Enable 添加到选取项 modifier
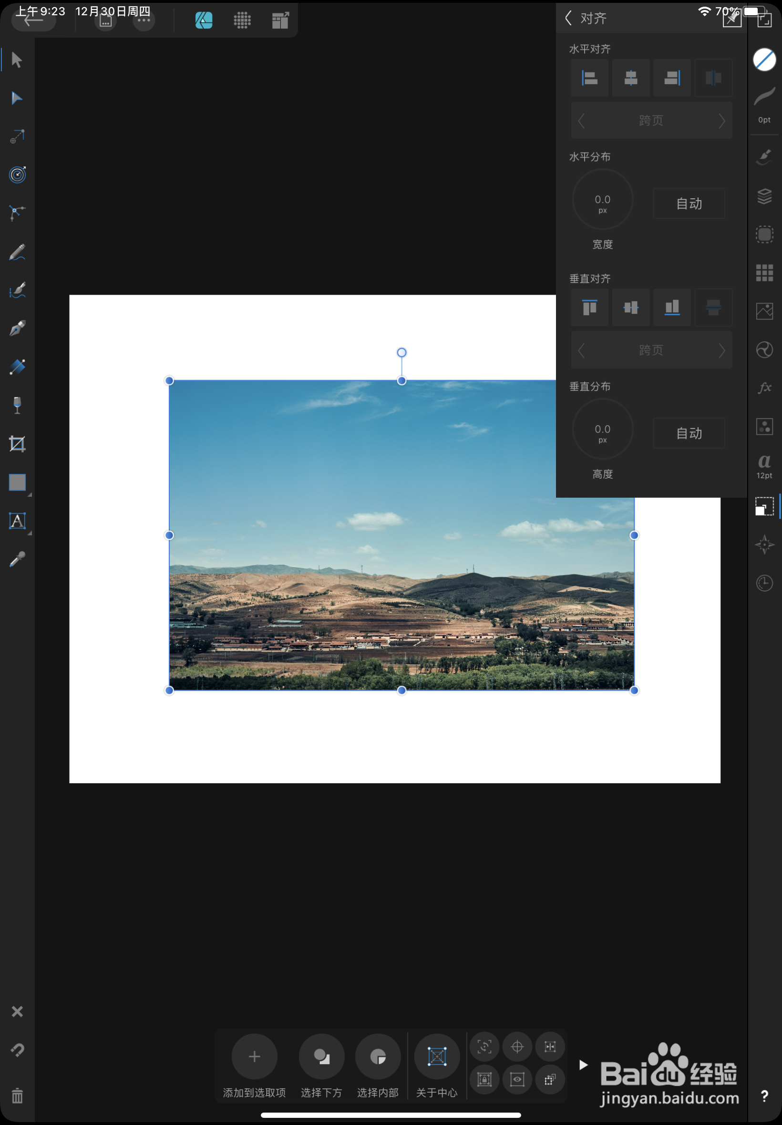 (x=254, y=1056)
